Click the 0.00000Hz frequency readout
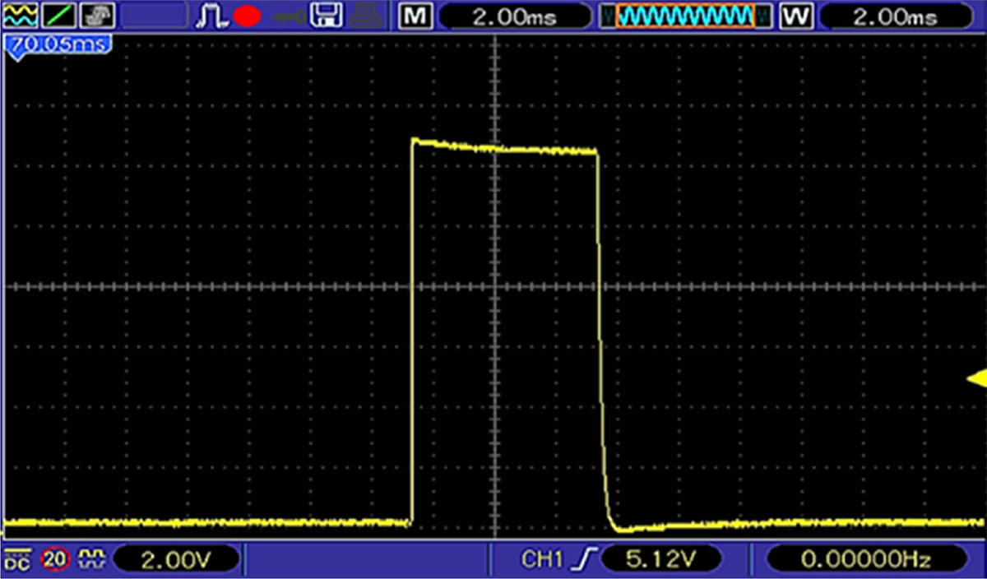Screen dimensions: 987x579 (x=865, y=560)
